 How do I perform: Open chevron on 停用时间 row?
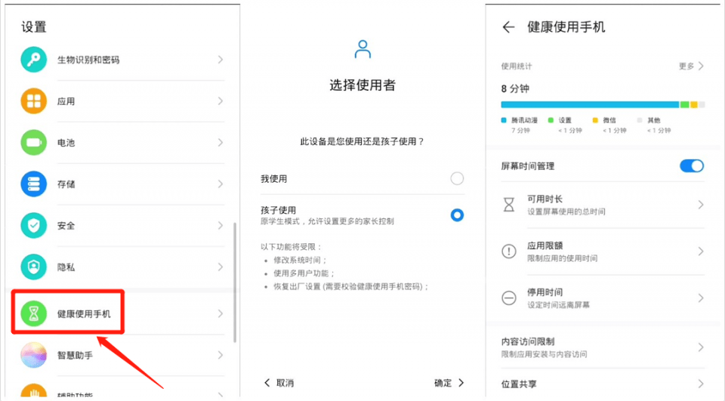[x=701, y=298]
